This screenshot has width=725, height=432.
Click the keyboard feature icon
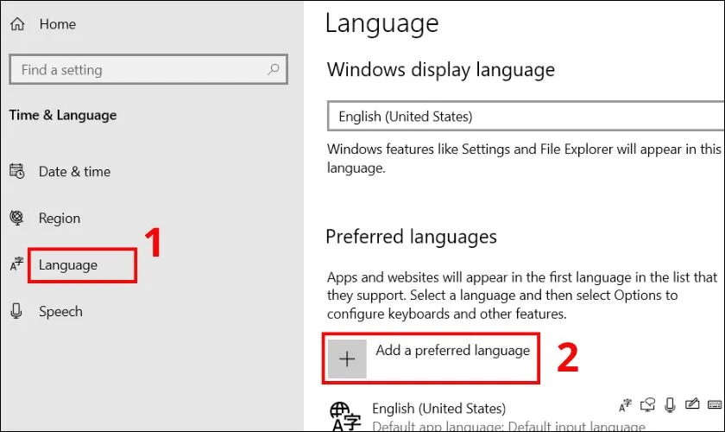[713, 404]
